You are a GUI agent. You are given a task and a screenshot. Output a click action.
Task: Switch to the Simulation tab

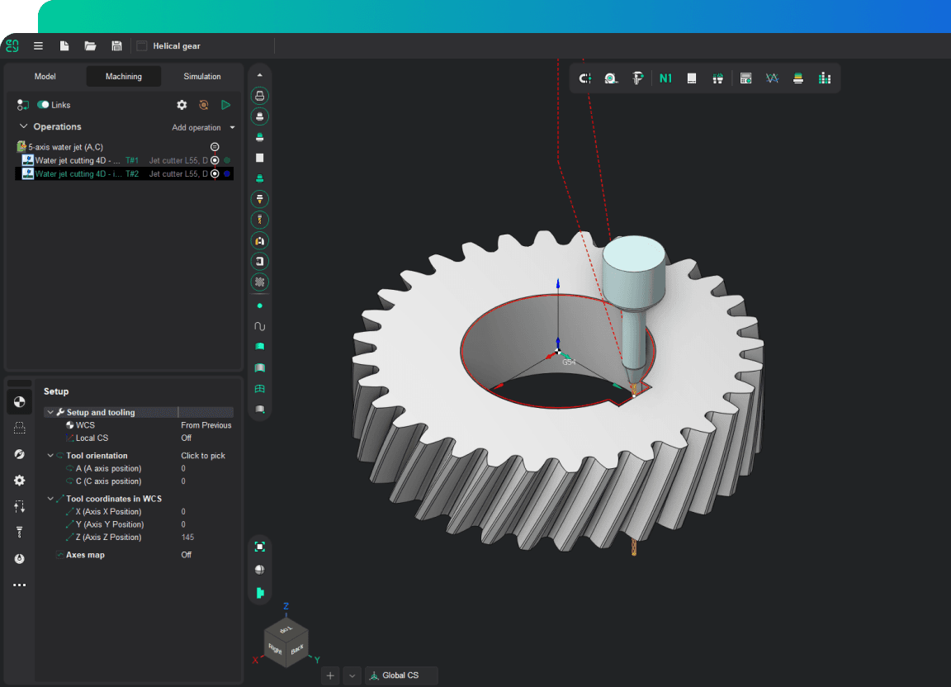coord(202,77)
